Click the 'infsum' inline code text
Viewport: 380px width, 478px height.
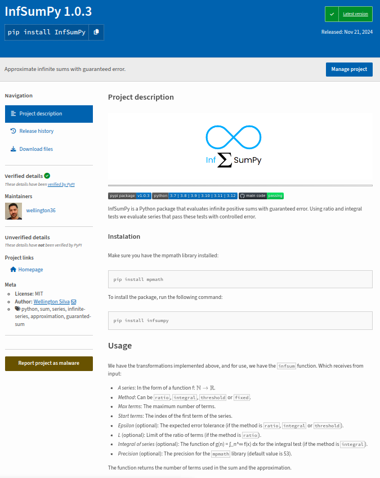pyautogui.click(x=287, y=366)
